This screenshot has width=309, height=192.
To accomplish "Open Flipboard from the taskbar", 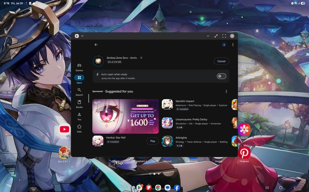I will (x=148, y=188).
